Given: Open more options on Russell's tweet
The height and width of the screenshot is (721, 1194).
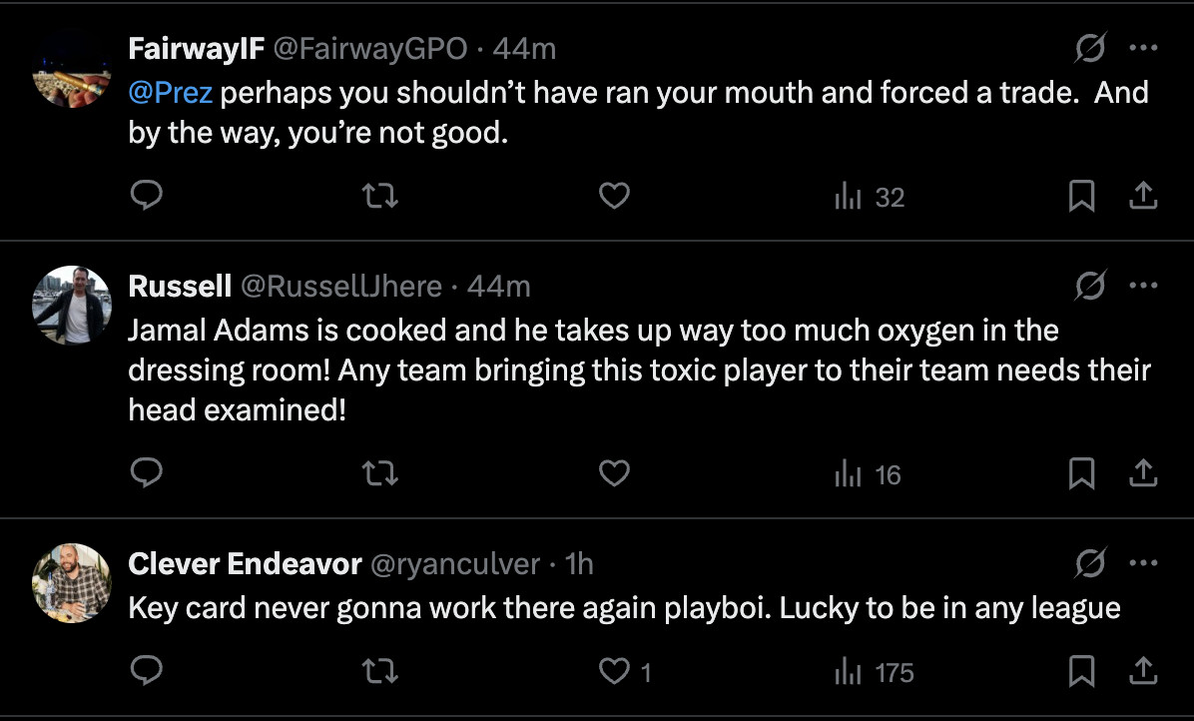Looking at the screenshot, I should pyautogui.click(x=1143, y=287).
